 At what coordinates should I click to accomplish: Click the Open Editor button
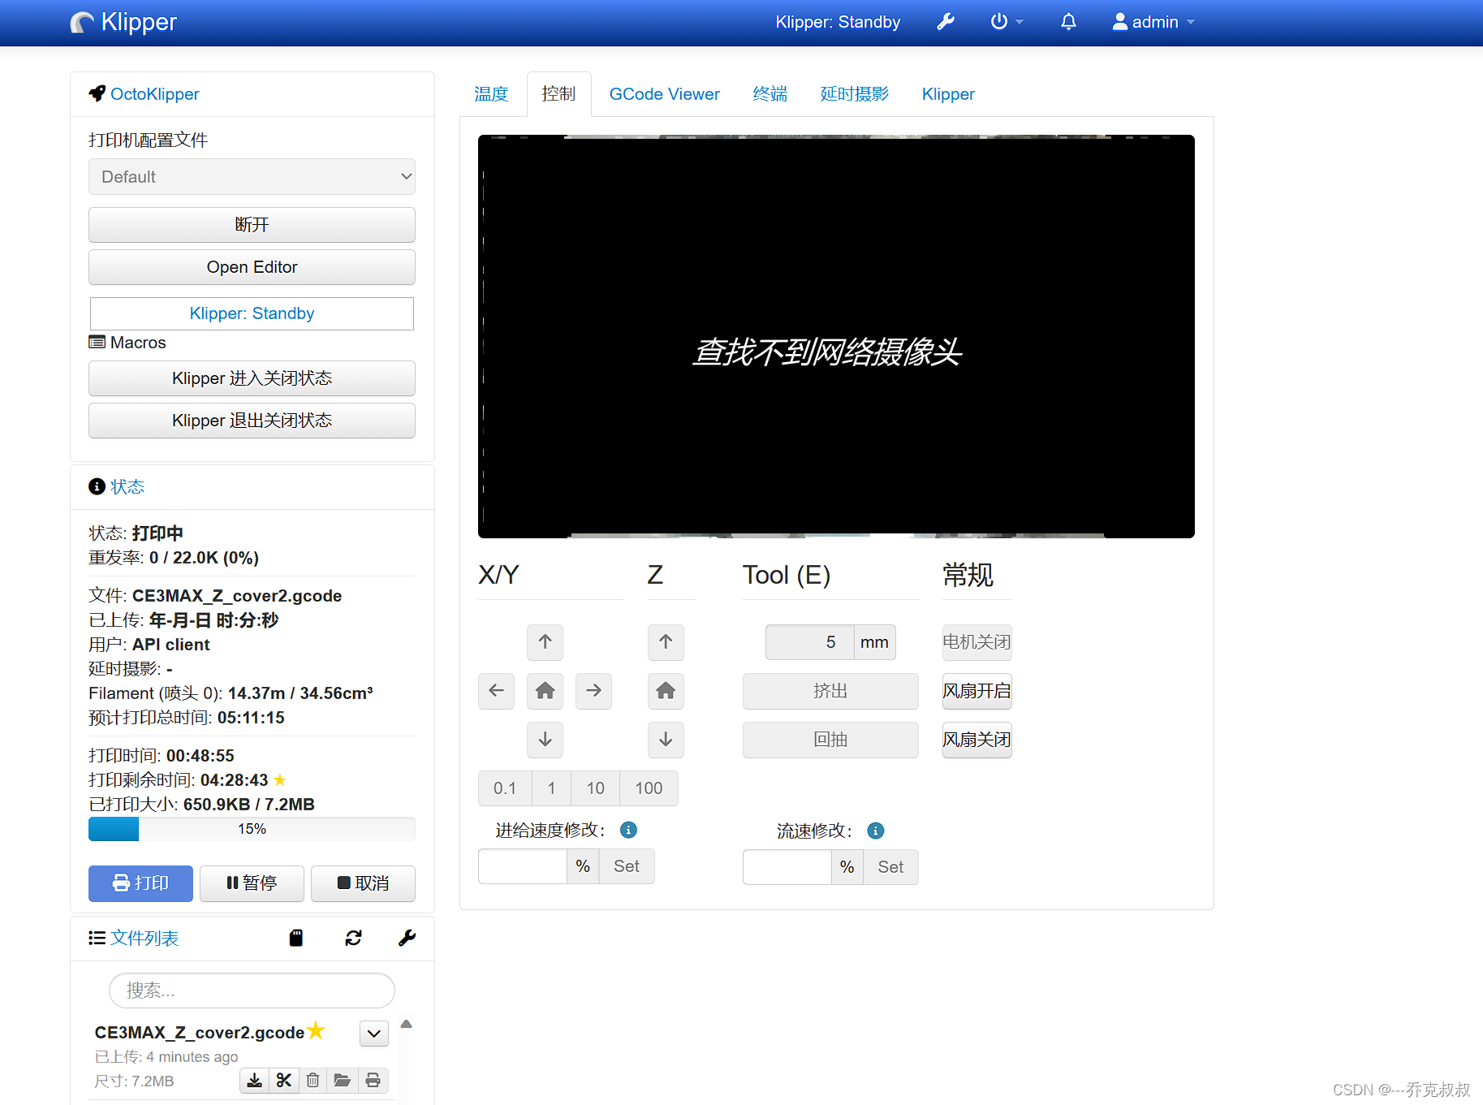252,266
